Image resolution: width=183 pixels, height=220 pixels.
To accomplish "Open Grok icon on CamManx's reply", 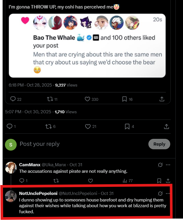I will tap(161, 165).
